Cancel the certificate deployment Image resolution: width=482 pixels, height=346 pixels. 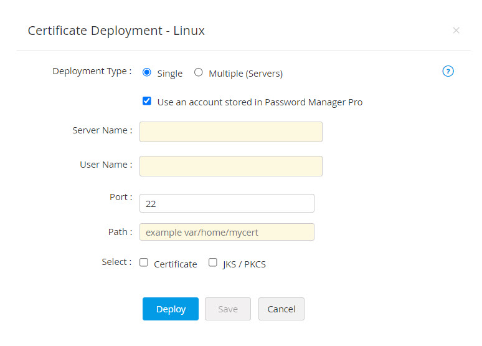(281, 309)
